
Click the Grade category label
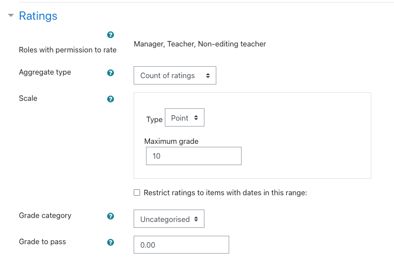45,216
